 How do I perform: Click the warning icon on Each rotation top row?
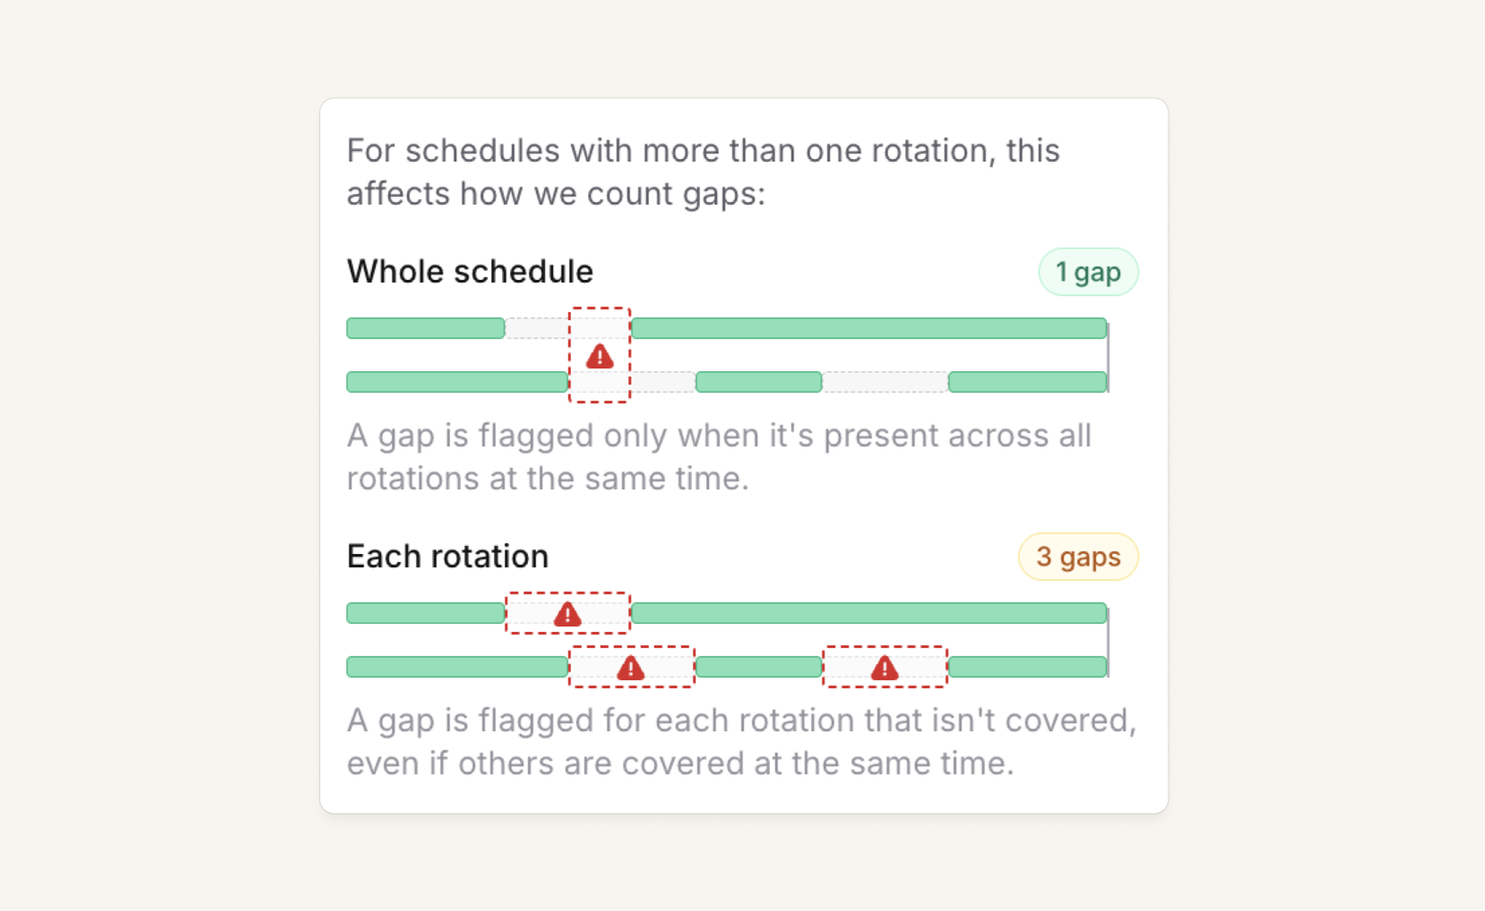[567, 614]
